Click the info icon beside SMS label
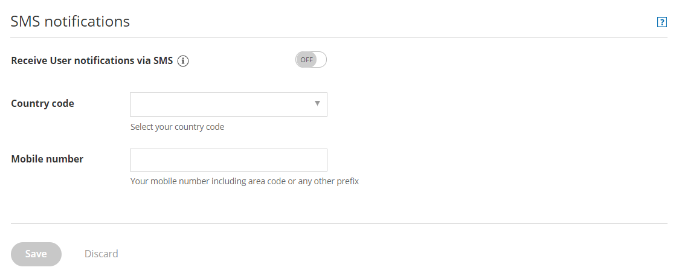This screenshot has height=273, width=679. 183,61
